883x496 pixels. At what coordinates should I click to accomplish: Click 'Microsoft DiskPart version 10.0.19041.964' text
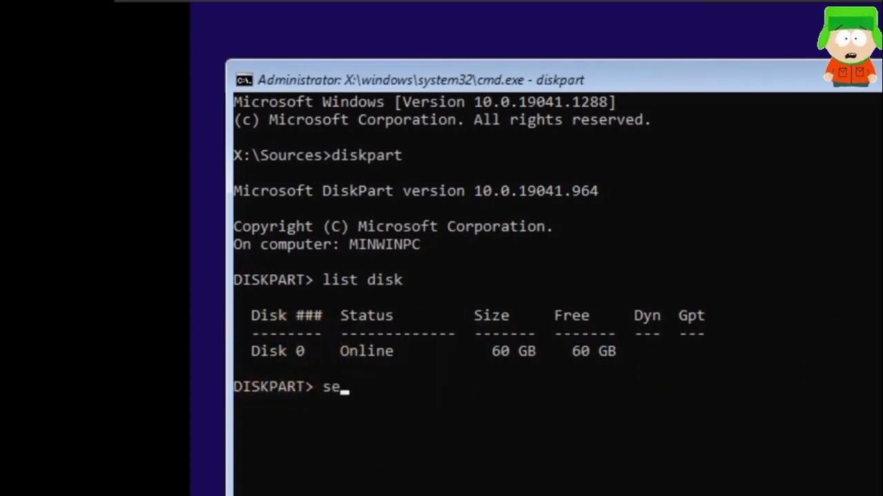coord(415,191)
